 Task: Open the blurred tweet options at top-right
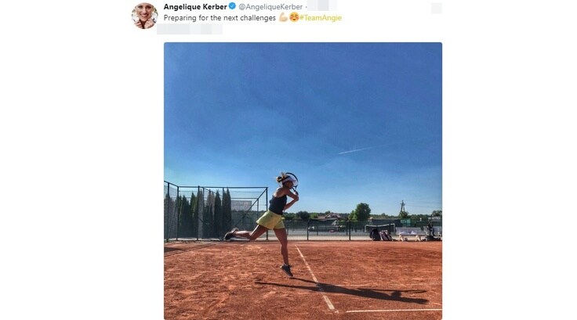coord(437,8)
